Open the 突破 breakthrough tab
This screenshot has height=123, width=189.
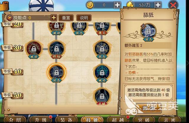point(144,119)
